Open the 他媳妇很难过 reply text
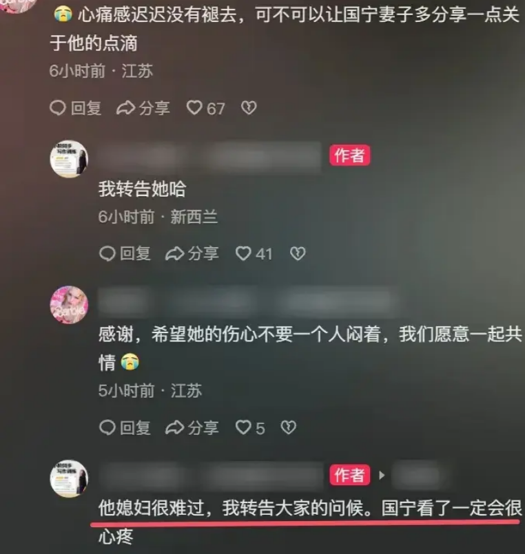Viewport: 525px width, 554px height. (310, 522)
